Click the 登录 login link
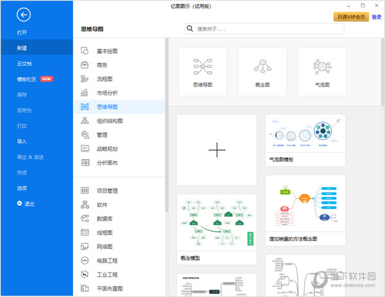The height and width of the screenshot is (297, 385). pyautogui.click(x=377, y=17)
